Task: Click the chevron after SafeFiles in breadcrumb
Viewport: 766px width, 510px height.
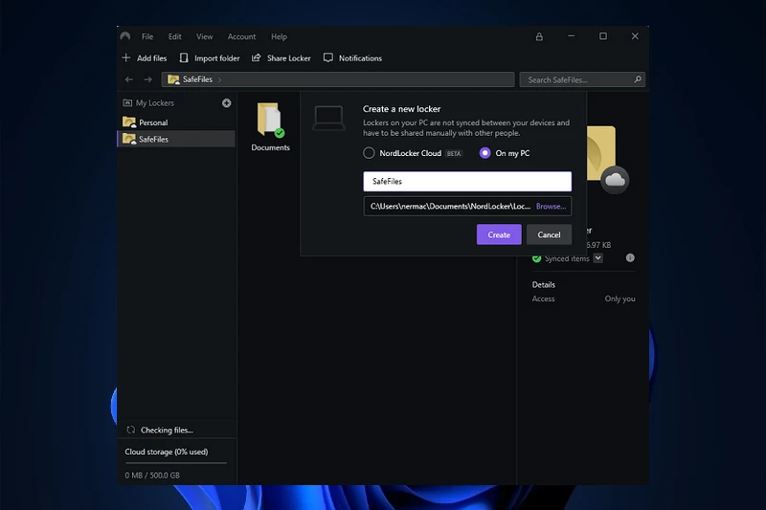Action: [x=219, y=80]
